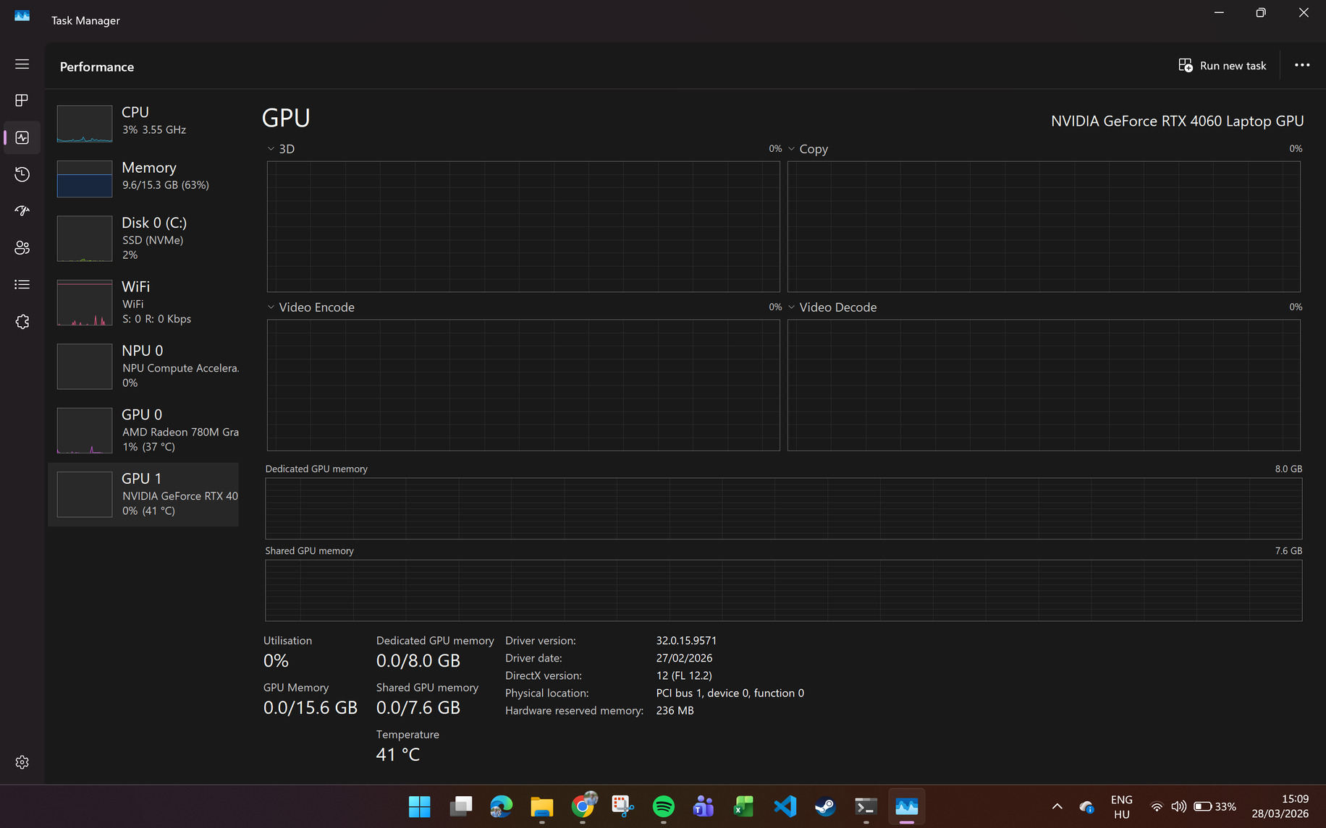Select the WiFi performance entry
Image resolution: width=1326 pixels, height=828 pixels.
pyautogui.click(x=143, y=302)
